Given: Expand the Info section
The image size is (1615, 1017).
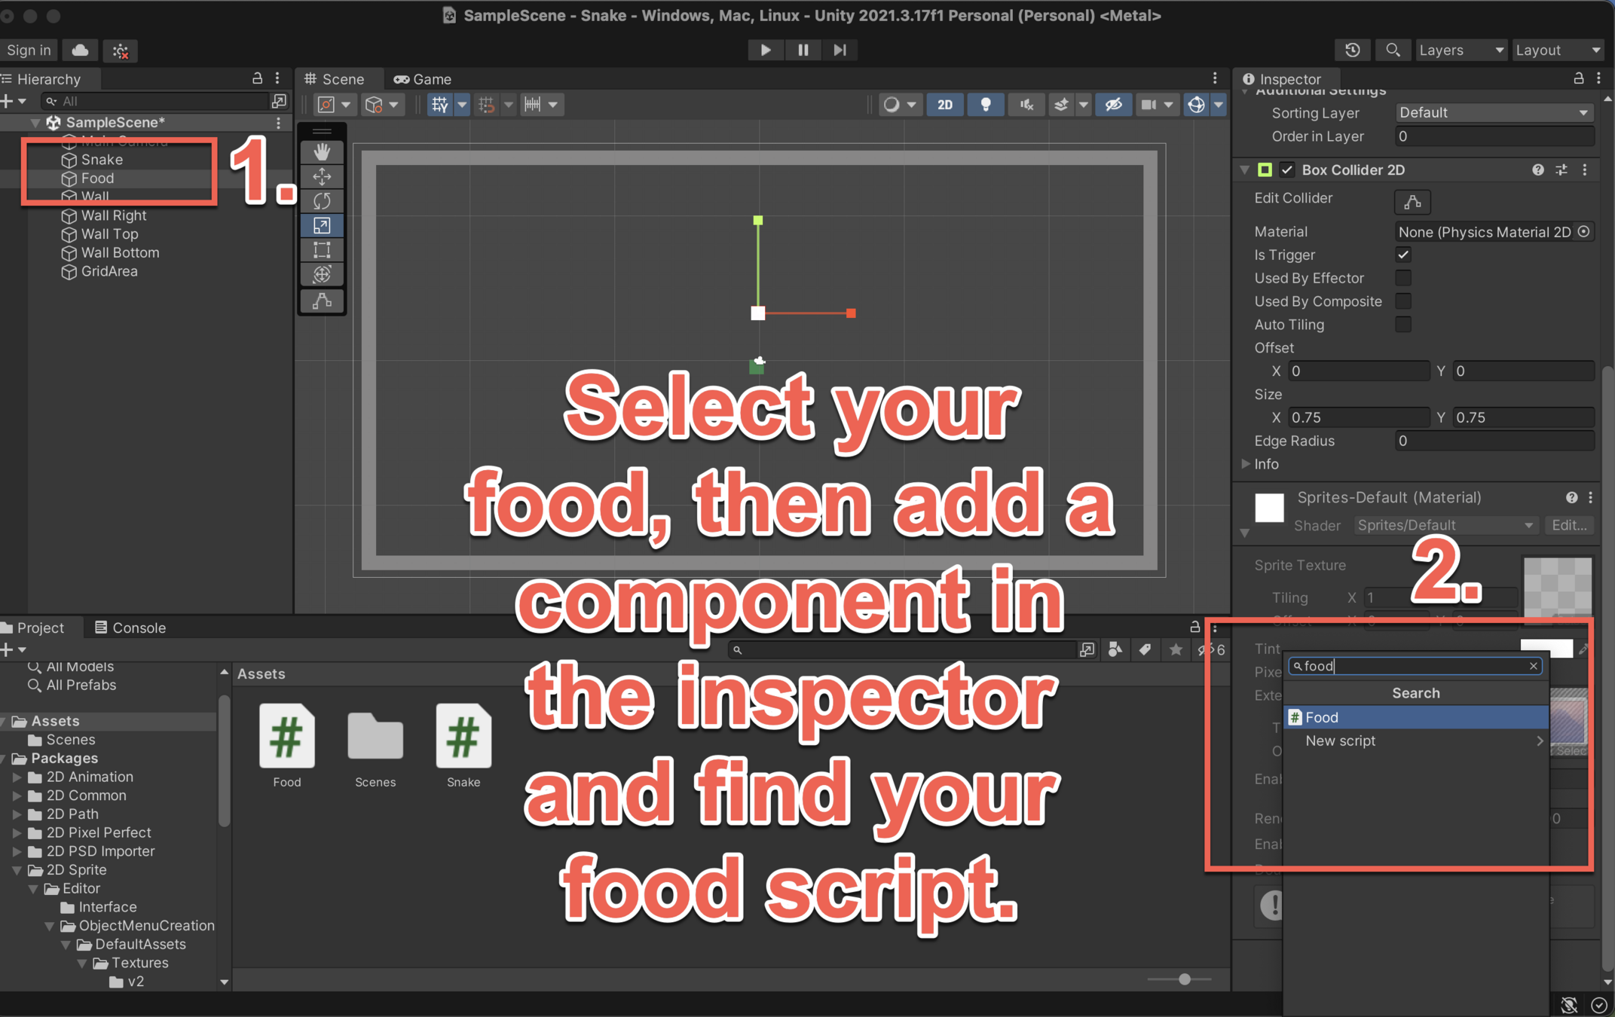Looking at the screenshot, I should tap(1246, 464).
